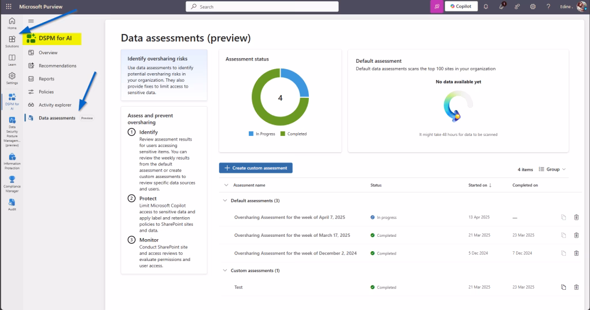Copy icon for December 2 assessment
Image resolution: width=590 pixels, height=310 pixels.
click(x=563, y=253)
